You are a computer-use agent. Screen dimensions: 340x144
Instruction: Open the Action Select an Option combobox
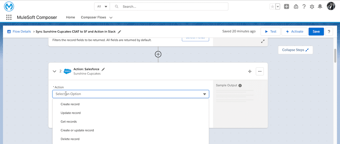[x=131, y=94]
